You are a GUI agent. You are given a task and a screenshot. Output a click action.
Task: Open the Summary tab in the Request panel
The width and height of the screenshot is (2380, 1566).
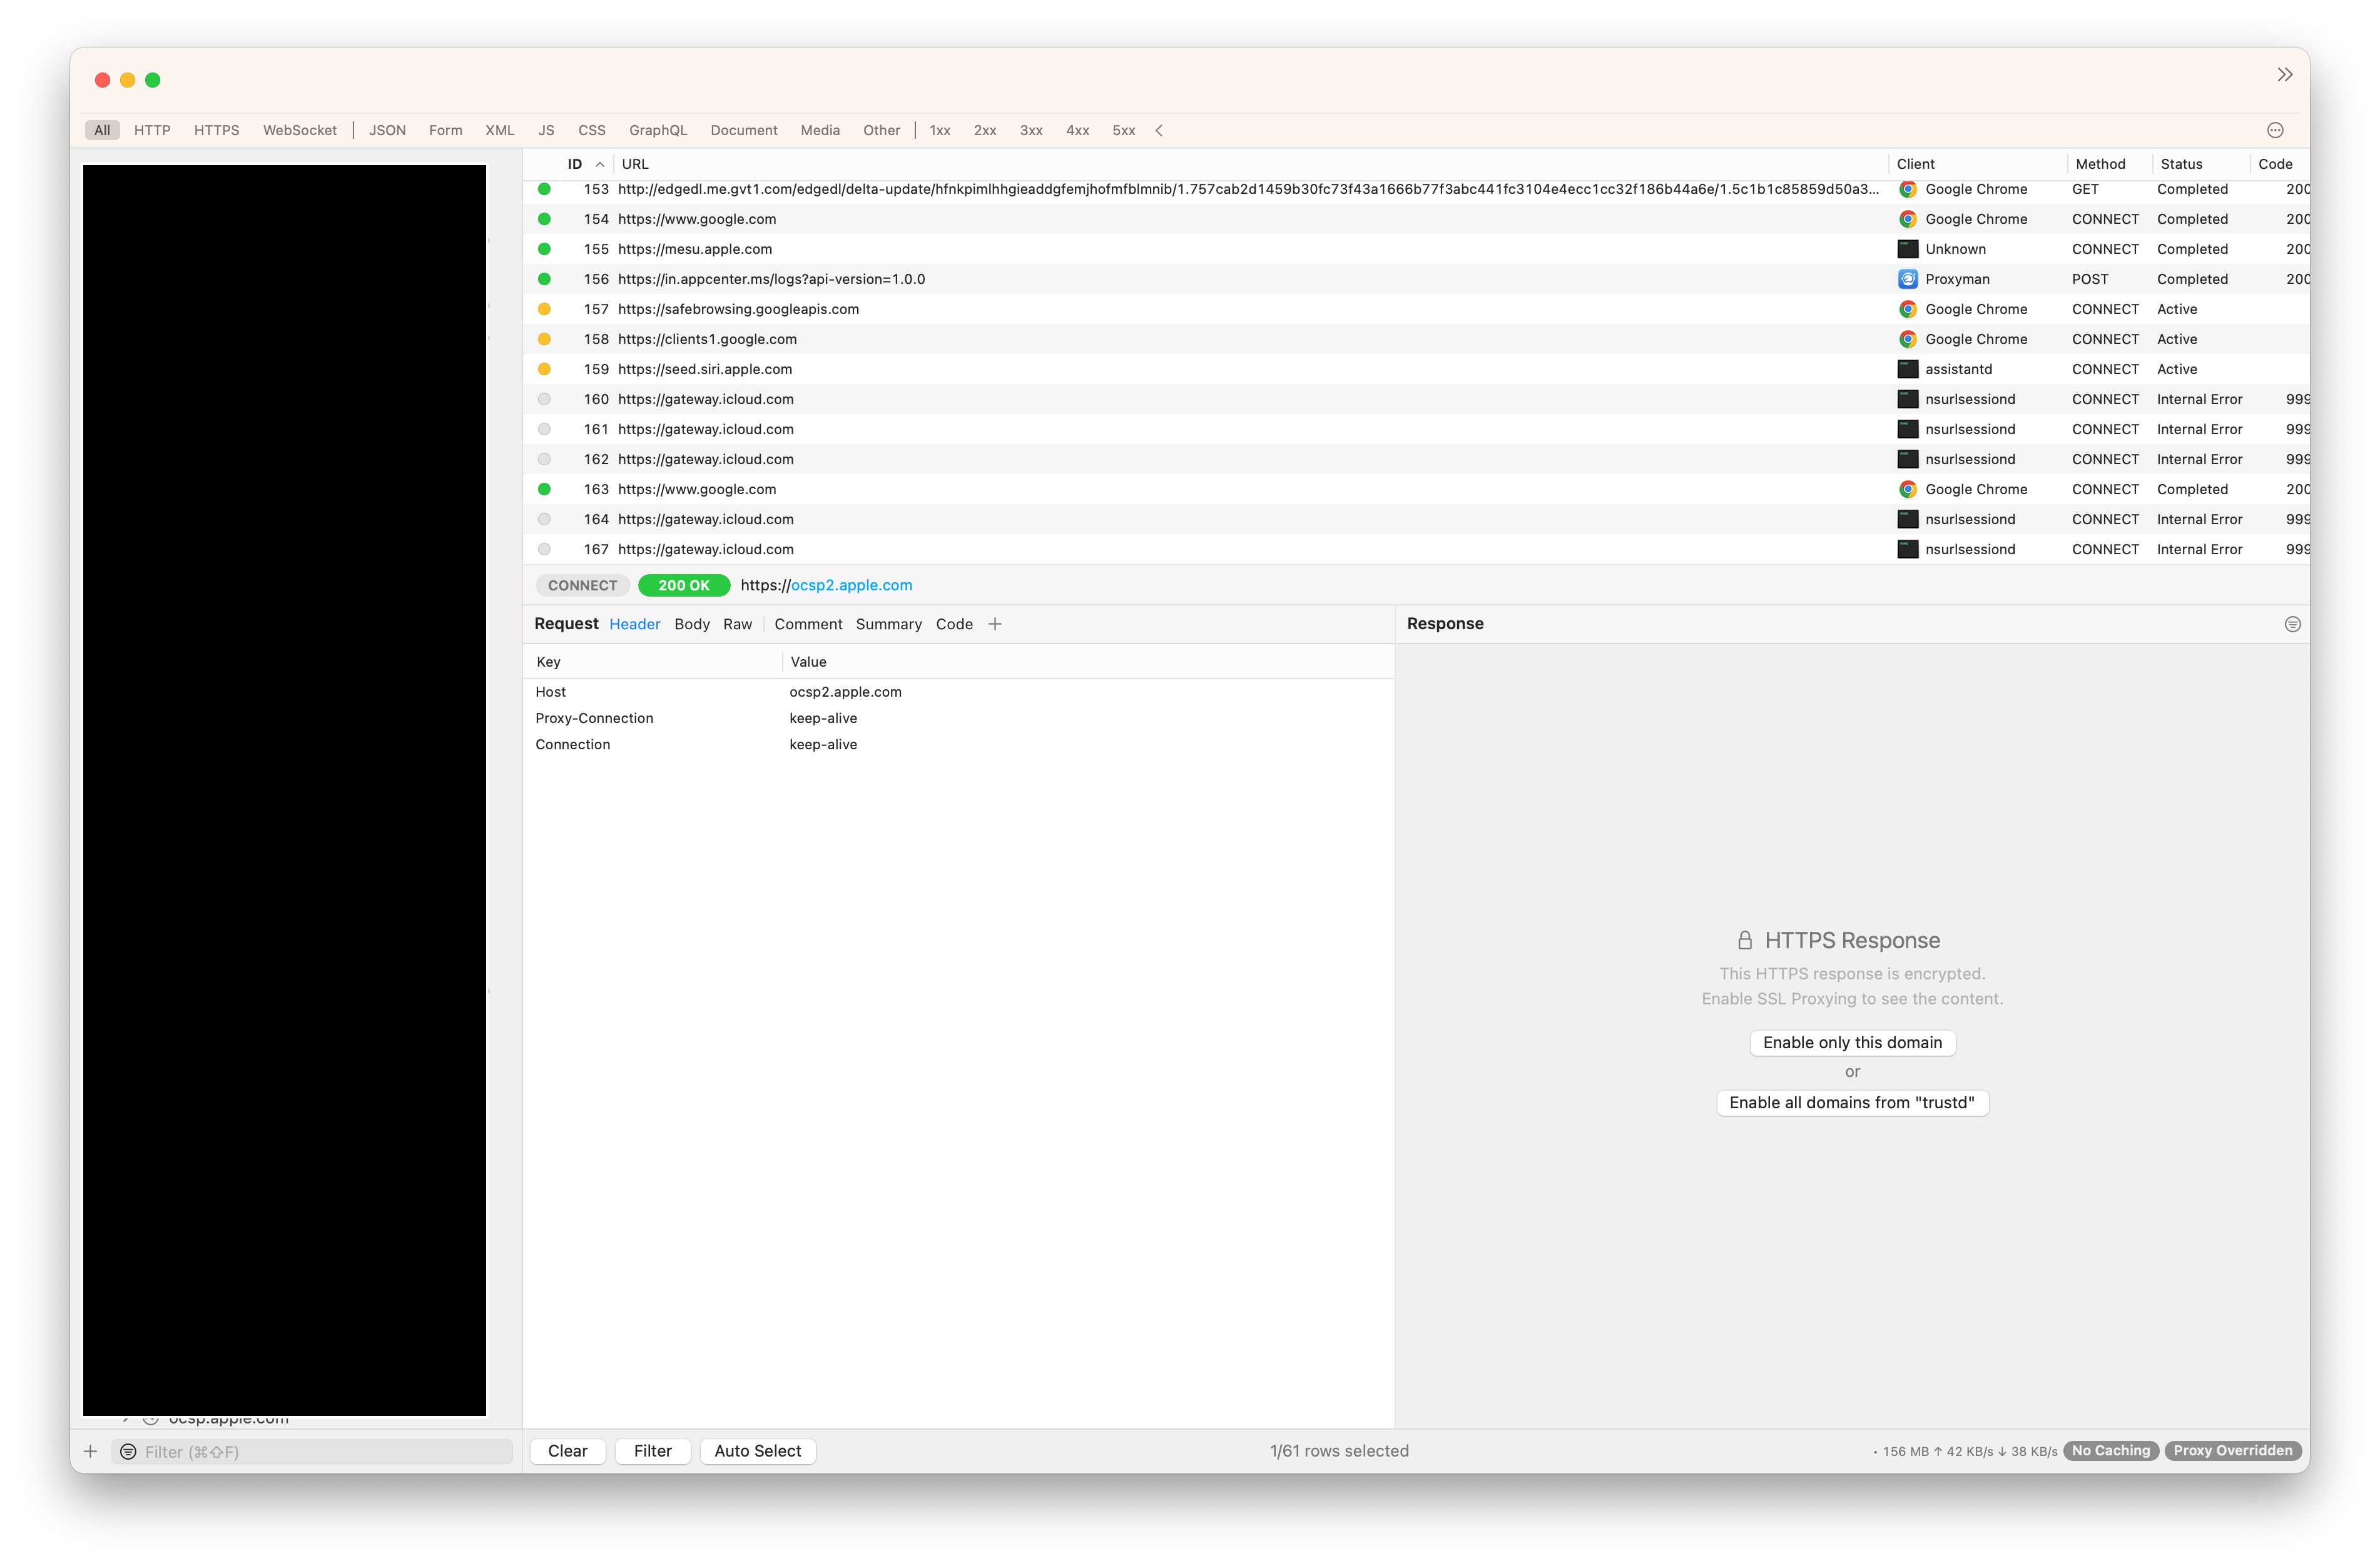[889, 624]
